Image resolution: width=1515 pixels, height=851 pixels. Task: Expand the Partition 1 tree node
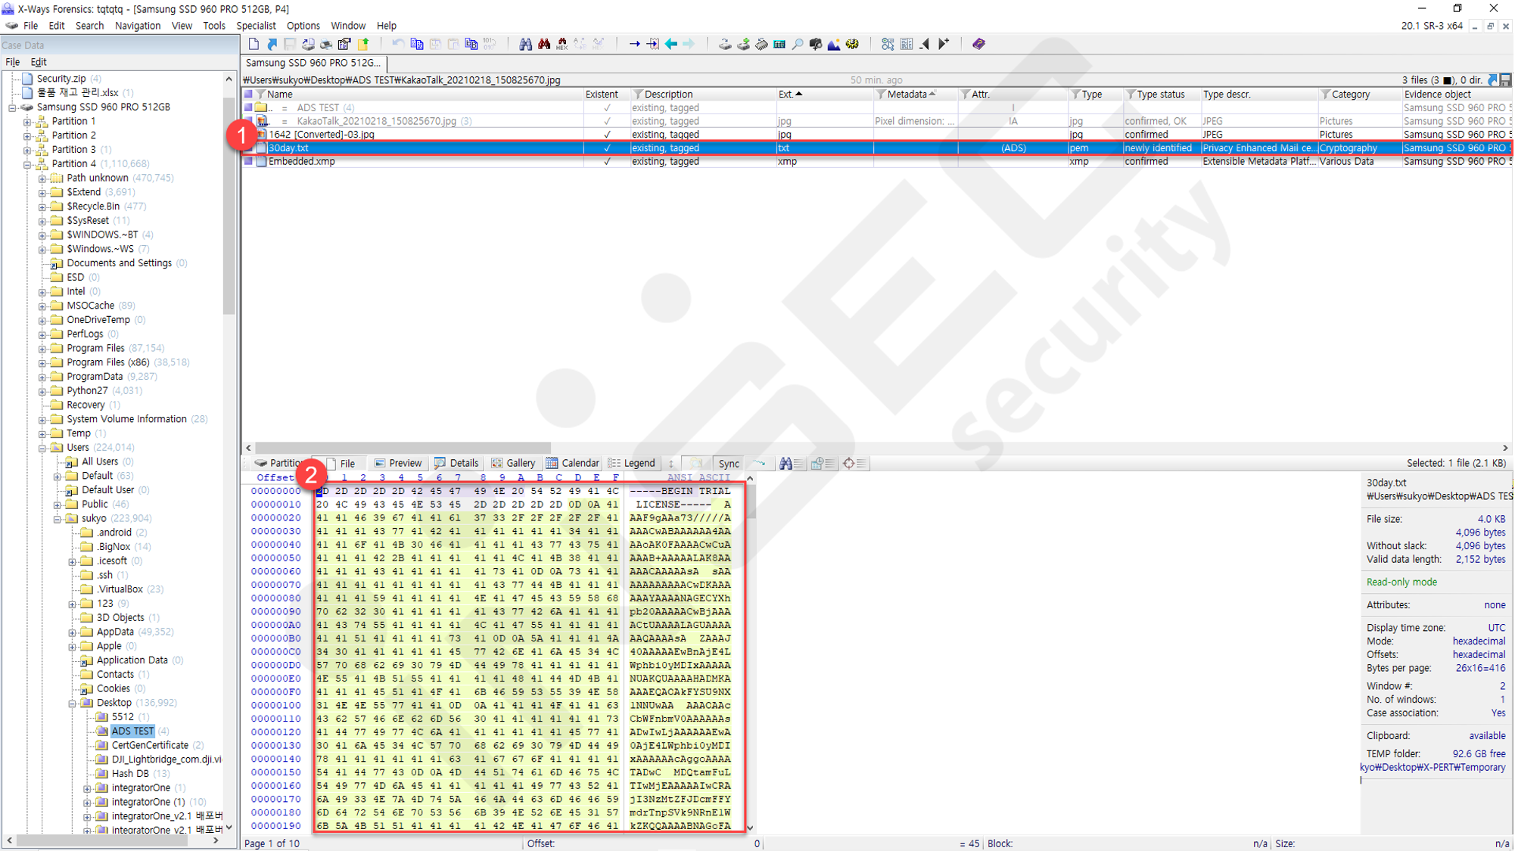pyautogui.click(x=27, y=121)
